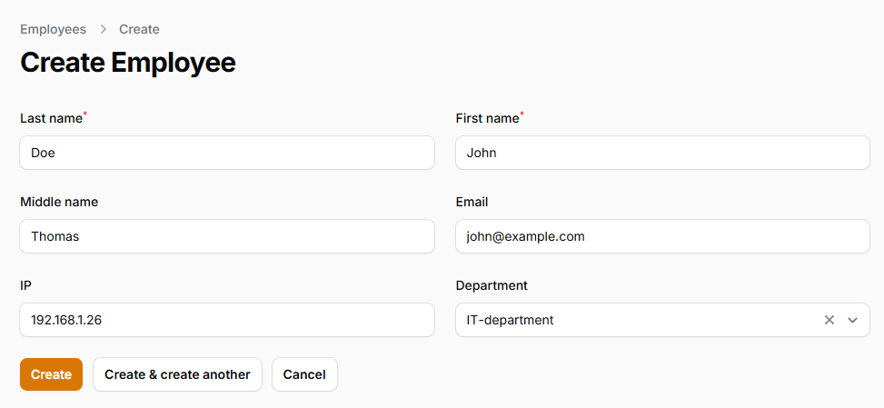Click Create & create another
The width and height of the screenshot is (884, 408).
click(x=177, y=374)
